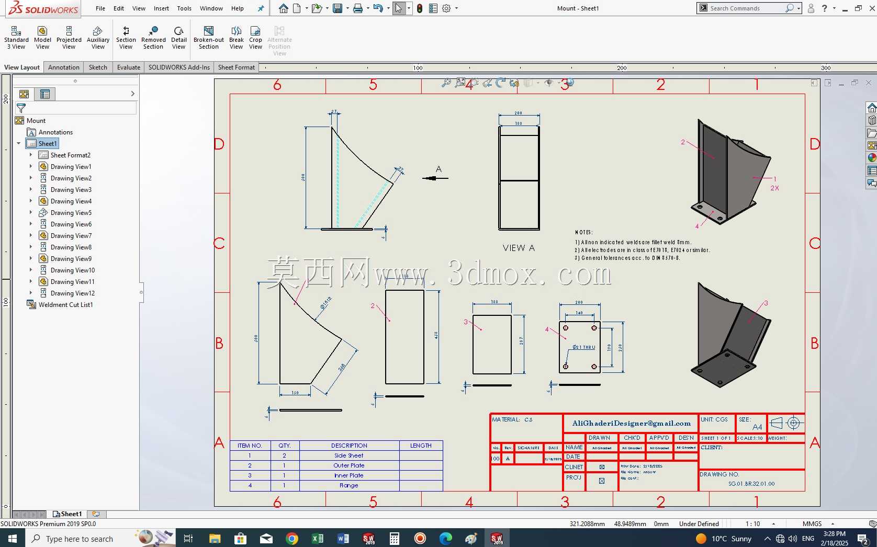Expand the Drawing View1 node
This screenshot has height=547, width=877.
pyautogui.click(x=30, y=166)
